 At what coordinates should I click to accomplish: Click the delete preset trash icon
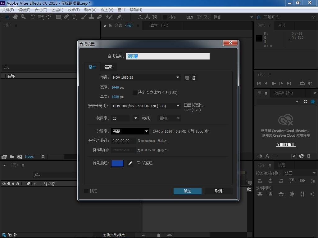click(194, 78)
